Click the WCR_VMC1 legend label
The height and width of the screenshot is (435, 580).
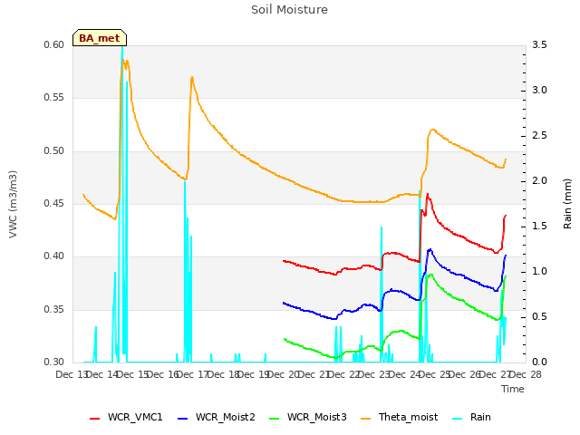coord(135,417)
